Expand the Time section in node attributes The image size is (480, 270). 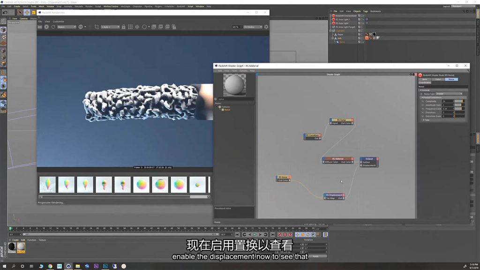(424, 120)
